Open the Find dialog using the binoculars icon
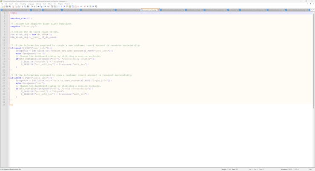Viewport: 315px width, 171px height. tap(38, 7)
